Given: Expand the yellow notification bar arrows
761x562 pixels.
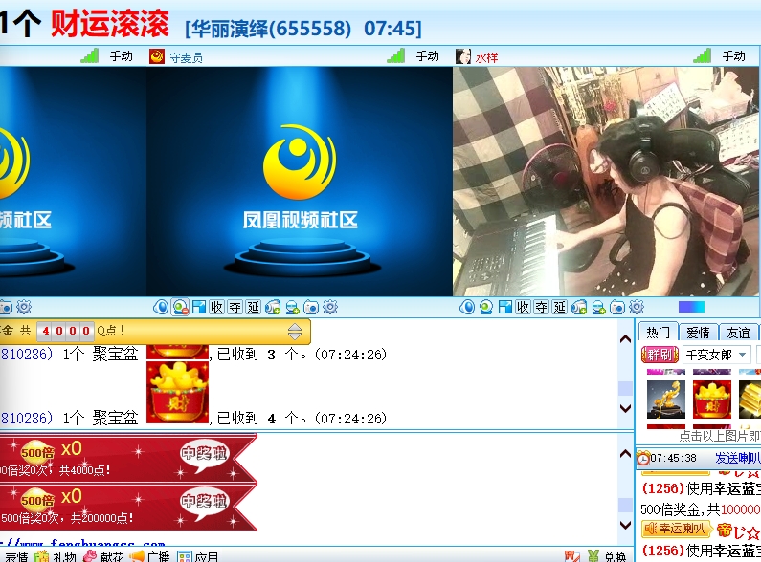Looking at the screenshot, I should pos(295,332).
